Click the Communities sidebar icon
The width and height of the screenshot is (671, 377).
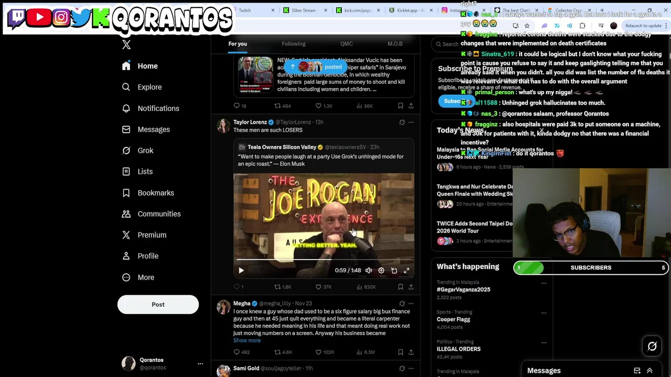pyautogui.click(x=126, y=214)
